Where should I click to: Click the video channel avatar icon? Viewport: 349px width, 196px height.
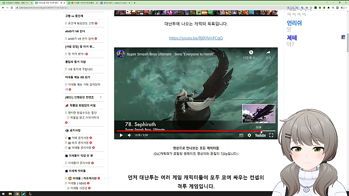[121, 54]
